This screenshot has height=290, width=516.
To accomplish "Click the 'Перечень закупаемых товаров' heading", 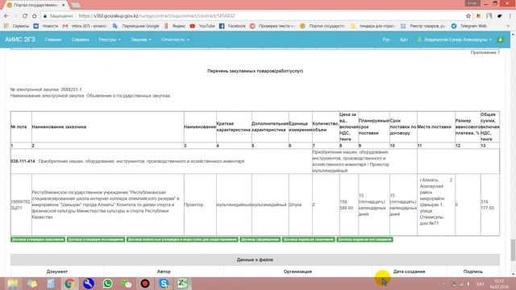I will click(x=255, y=71).
